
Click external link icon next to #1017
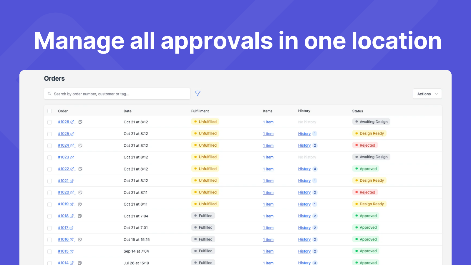click(72, 228)
